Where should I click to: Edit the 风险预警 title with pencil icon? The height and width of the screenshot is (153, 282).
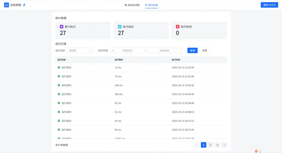click(24, 5)
